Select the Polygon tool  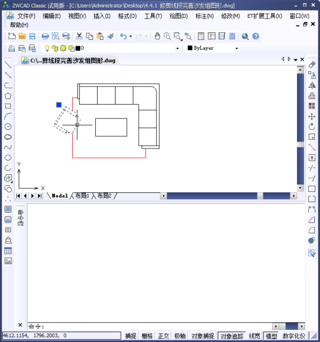click(x=8, y=96)
